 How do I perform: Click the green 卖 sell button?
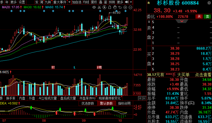point(207,17)
